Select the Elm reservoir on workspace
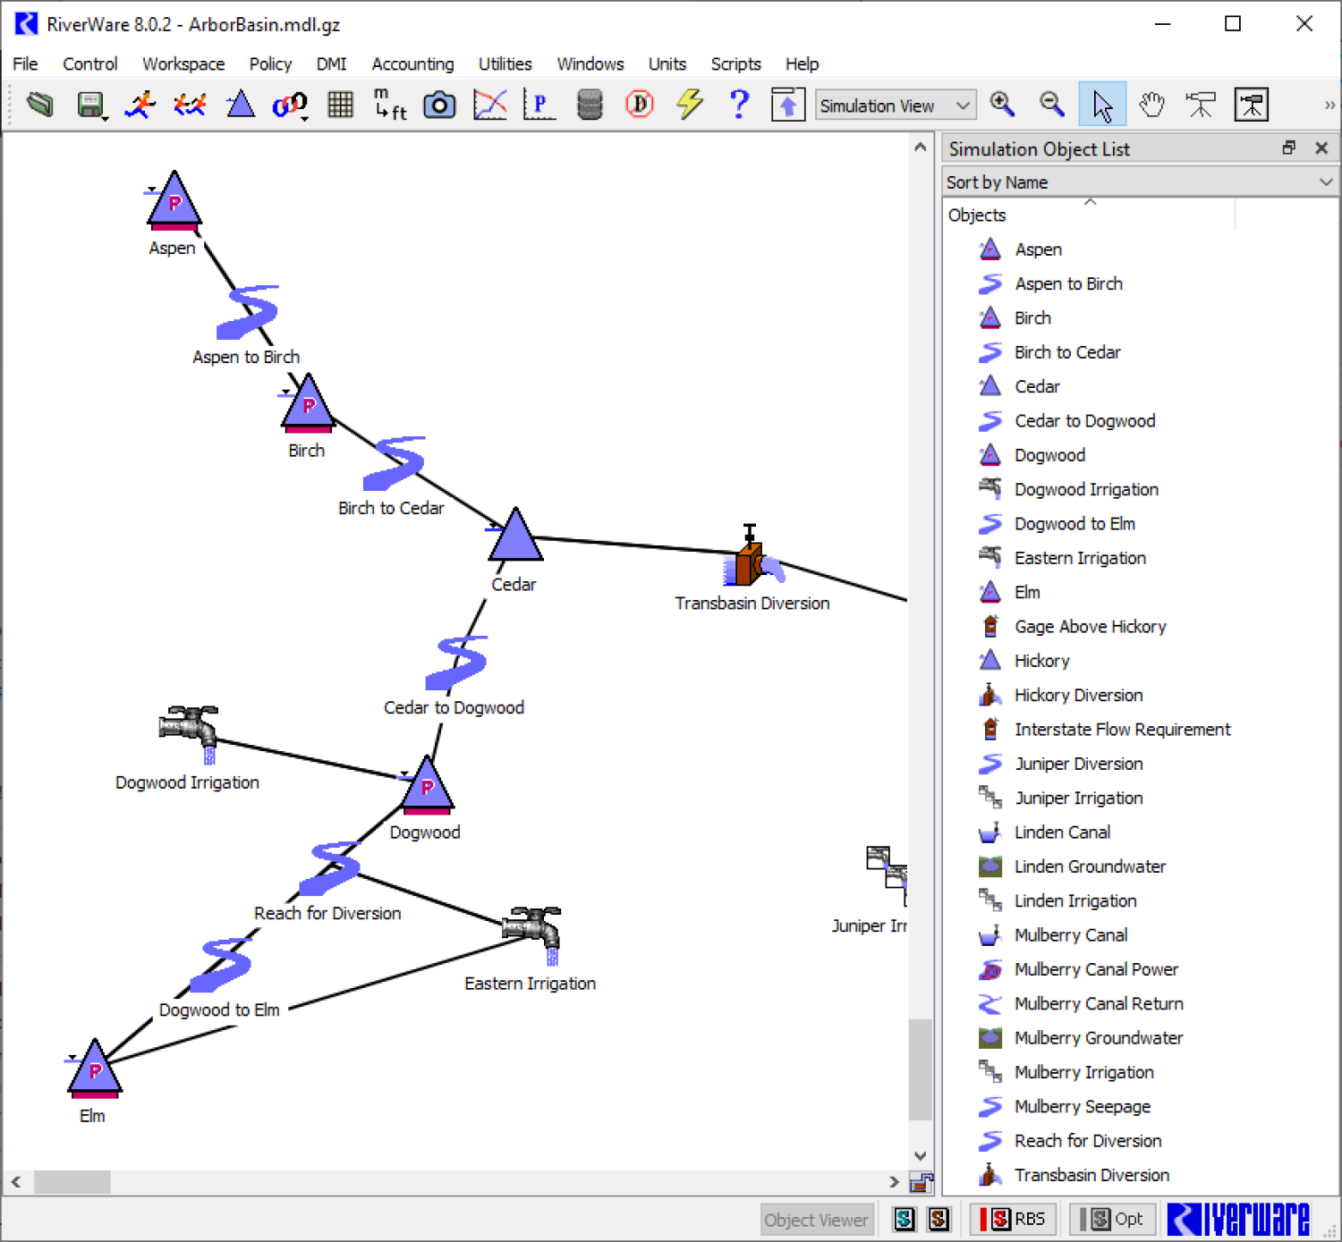Viewport: 1342px width, 1242px height. click(94, 1069)
